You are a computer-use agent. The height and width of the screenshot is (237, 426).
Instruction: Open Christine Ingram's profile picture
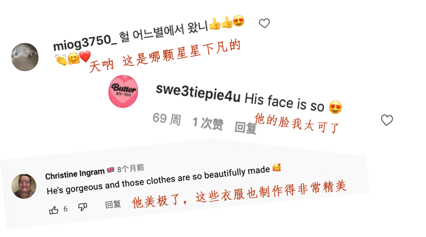coord(24,186)
